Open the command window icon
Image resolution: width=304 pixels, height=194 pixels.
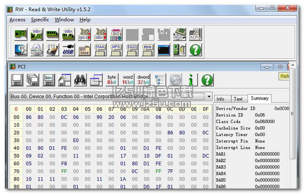tap(164, 50)
